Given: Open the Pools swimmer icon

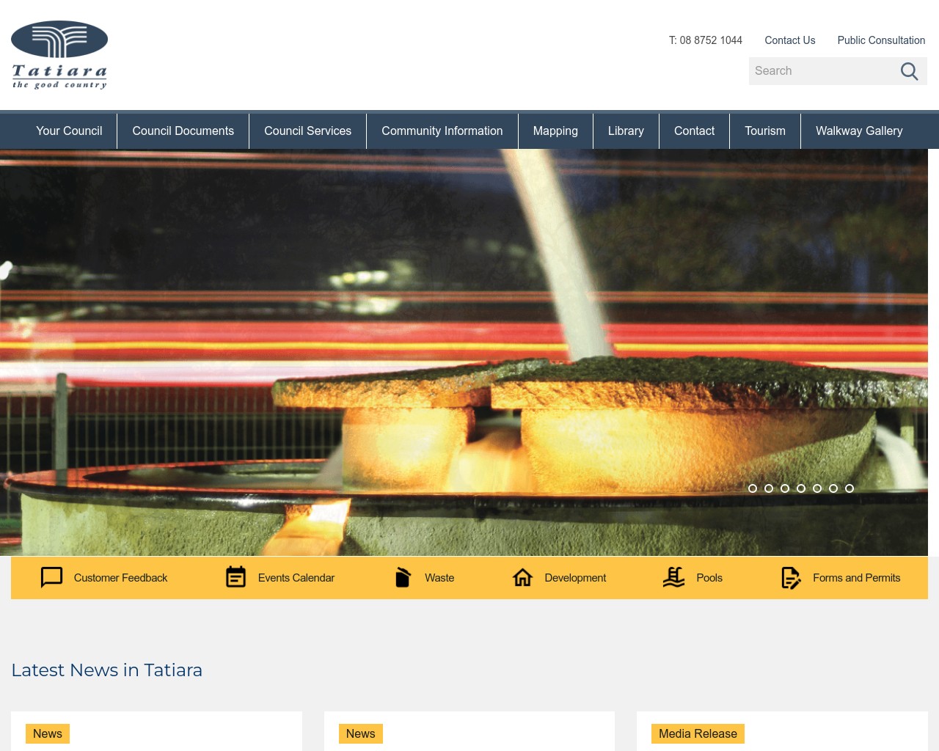Looking at the screenshot, I should [673, 578].
